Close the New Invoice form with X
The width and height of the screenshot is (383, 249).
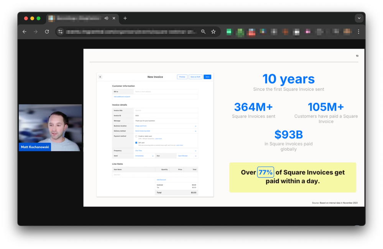(x=100, y=77)
